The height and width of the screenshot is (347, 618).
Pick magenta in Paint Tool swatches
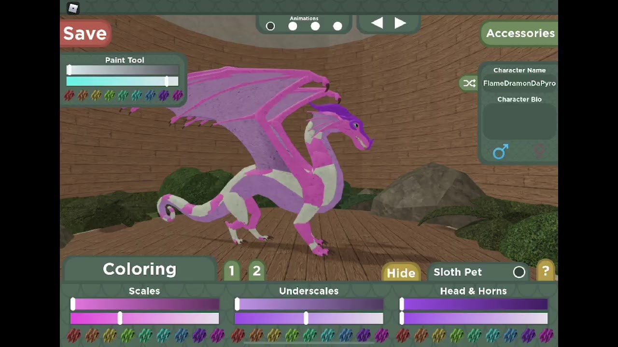(178, 96)
